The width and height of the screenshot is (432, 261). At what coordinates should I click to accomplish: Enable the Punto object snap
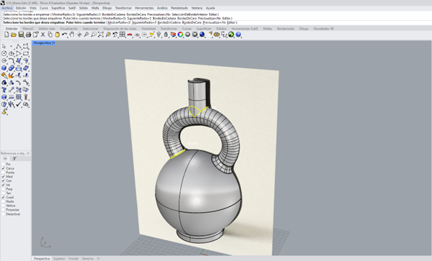pos(4,173)
